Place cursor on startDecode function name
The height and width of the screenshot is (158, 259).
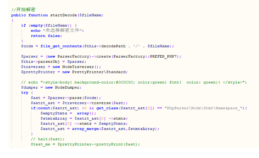[62, 15]
